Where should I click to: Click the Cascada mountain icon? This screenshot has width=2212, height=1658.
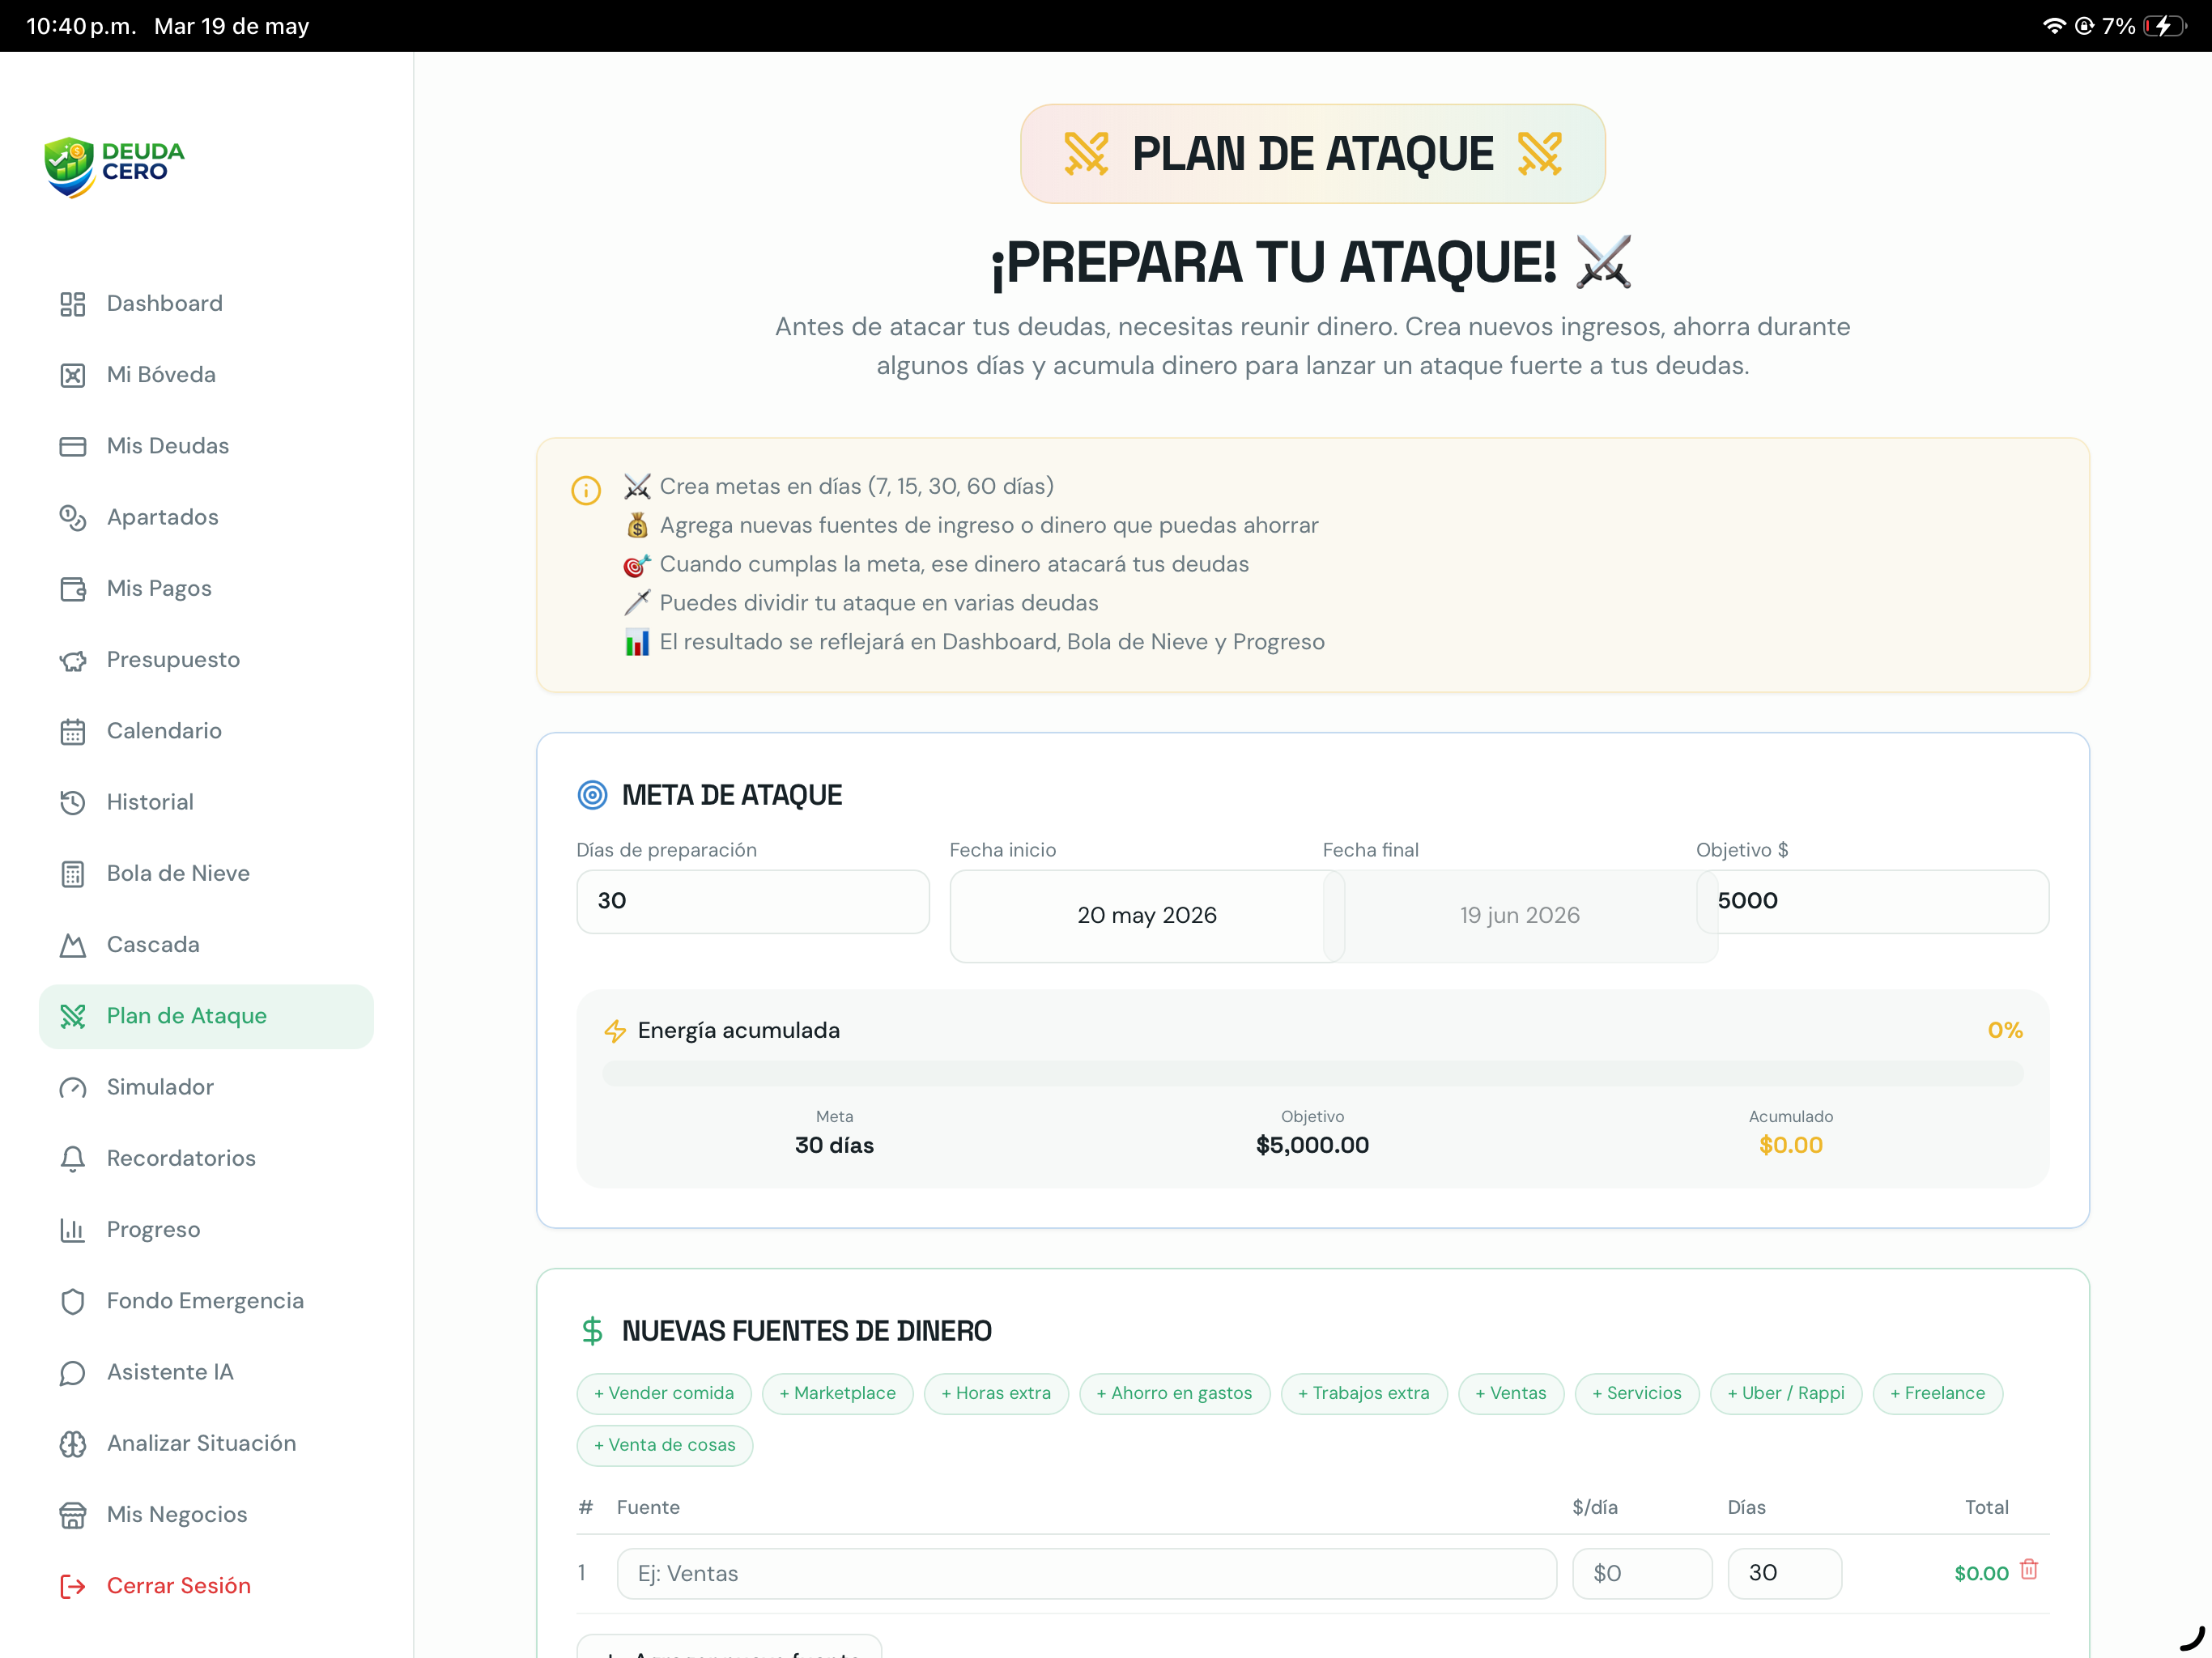(x=72, y=945)
